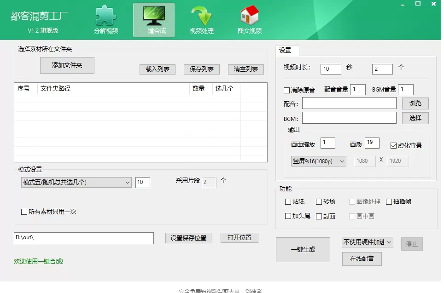Focus the video count field before 个
This screenshot has height=293, width=444.
[382, 69]
